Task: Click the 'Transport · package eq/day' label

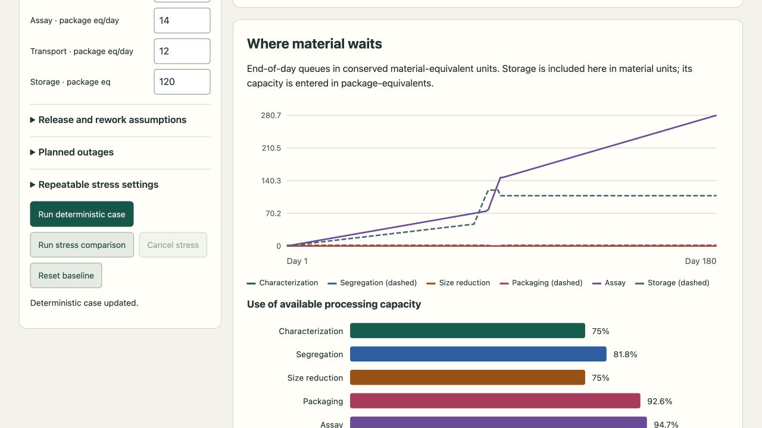Action: tap(82, 51)
